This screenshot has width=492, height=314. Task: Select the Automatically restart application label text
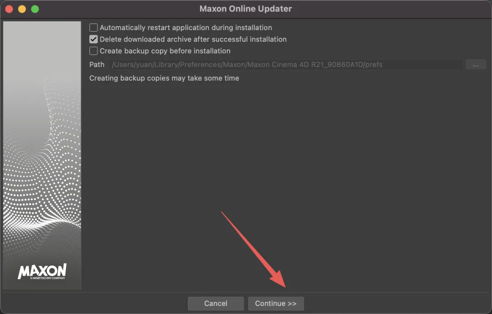coord(186,28)
